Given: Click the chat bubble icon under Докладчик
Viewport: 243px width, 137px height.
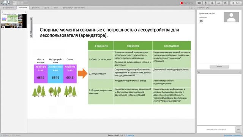Looking at the screenshot, I should (x=201, y=21).
